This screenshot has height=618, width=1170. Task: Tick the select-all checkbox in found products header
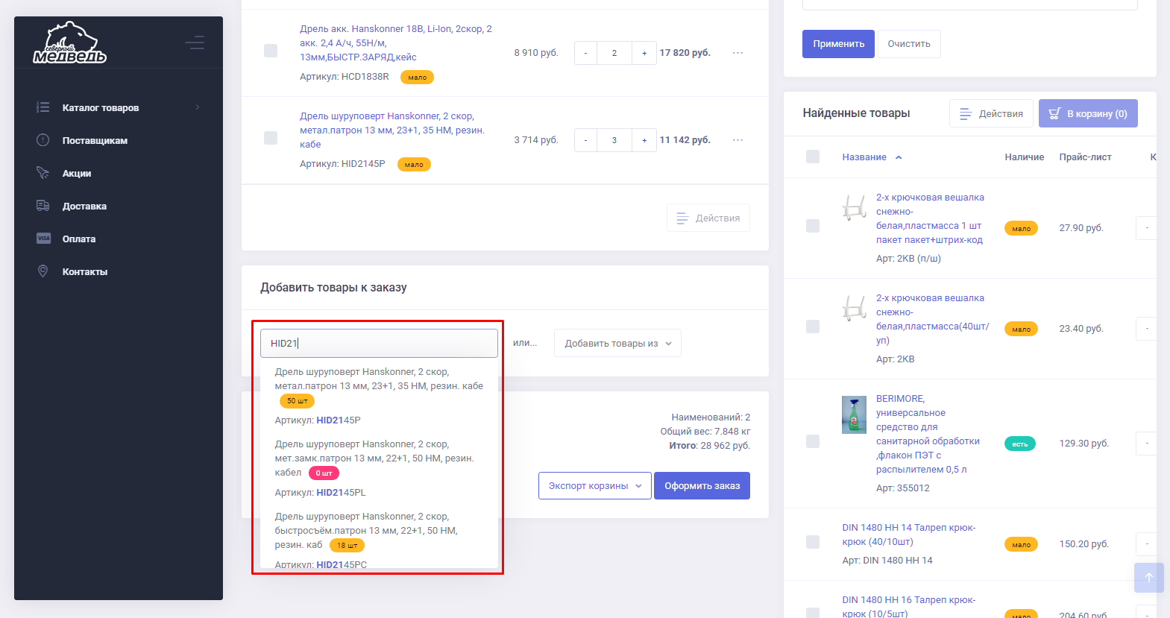click(813, 157)
